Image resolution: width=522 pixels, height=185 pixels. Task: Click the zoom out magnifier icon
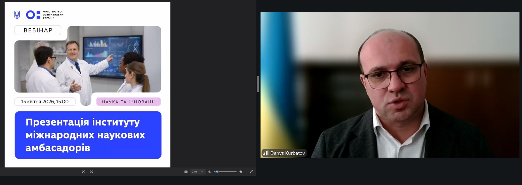coord(209,172)
